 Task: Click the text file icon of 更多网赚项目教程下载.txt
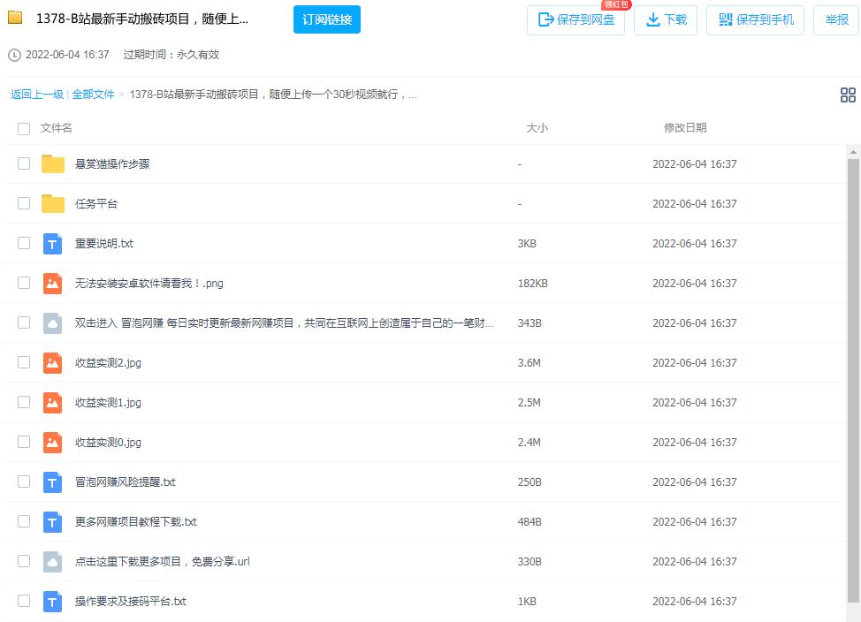coord(53,521)
